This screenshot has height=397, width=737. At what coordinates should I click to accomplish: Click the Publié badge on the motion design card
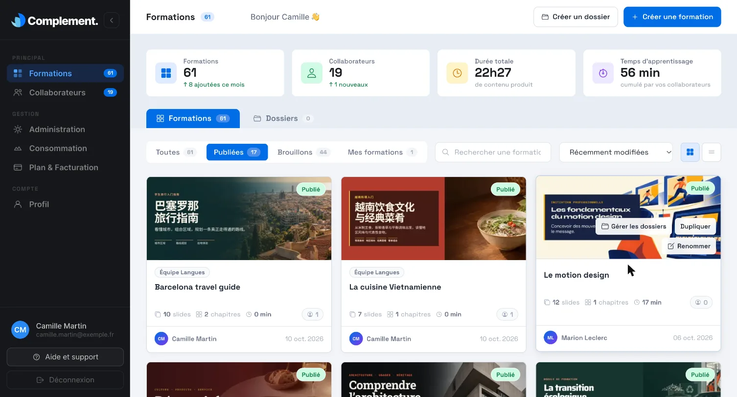[x=700, y=188]
